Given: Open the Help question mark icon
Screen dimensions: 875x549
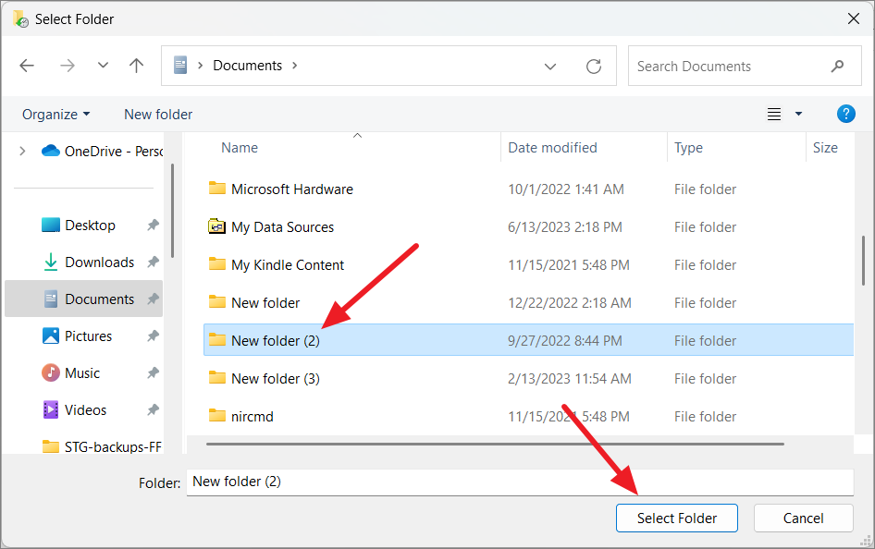Looking at the screenshot, I should [x=846, y=114].
